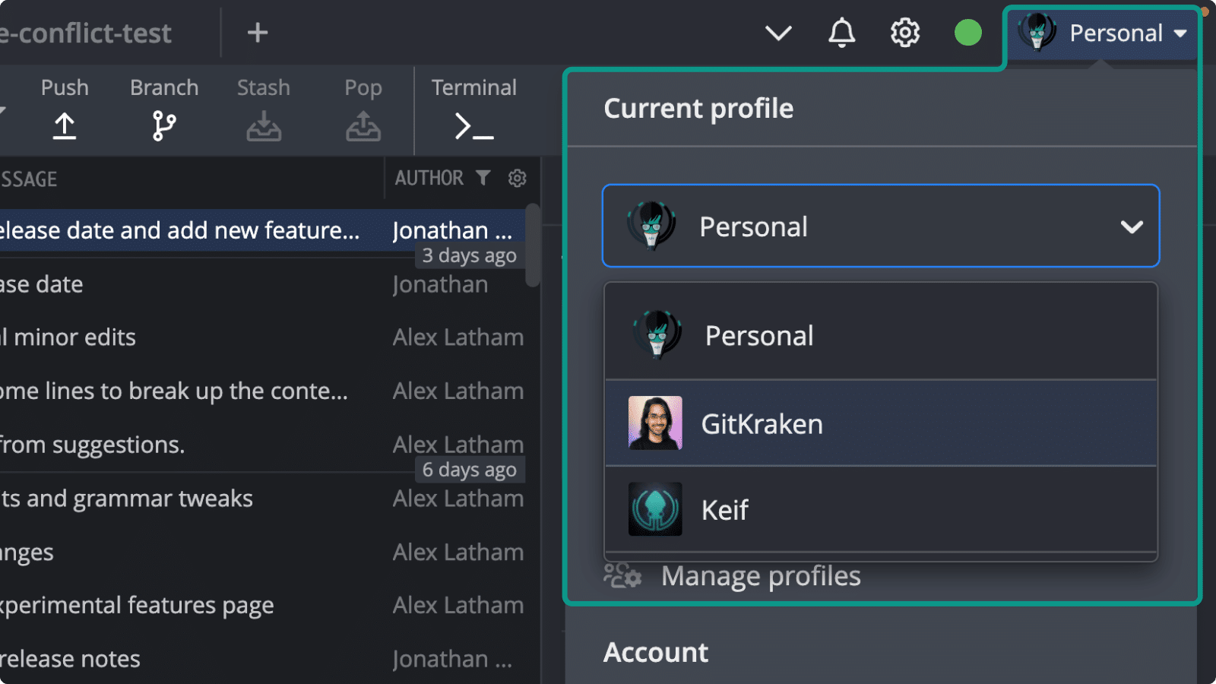The width and height of the screenshot is (1216, 684).
Task: Stash changes with Stash button
Action: [263, 108]
